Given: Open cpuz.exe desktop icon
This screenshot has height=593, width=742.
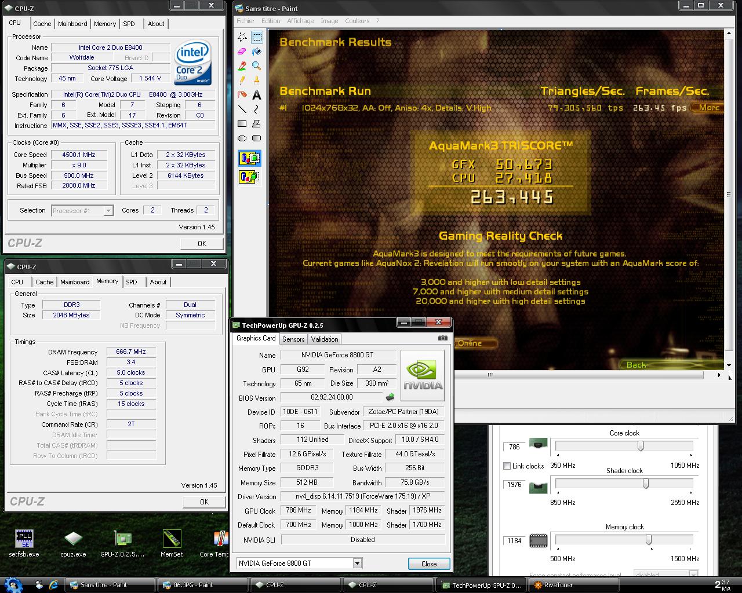Looking at the screenshot, I should [x=73, y=543].
